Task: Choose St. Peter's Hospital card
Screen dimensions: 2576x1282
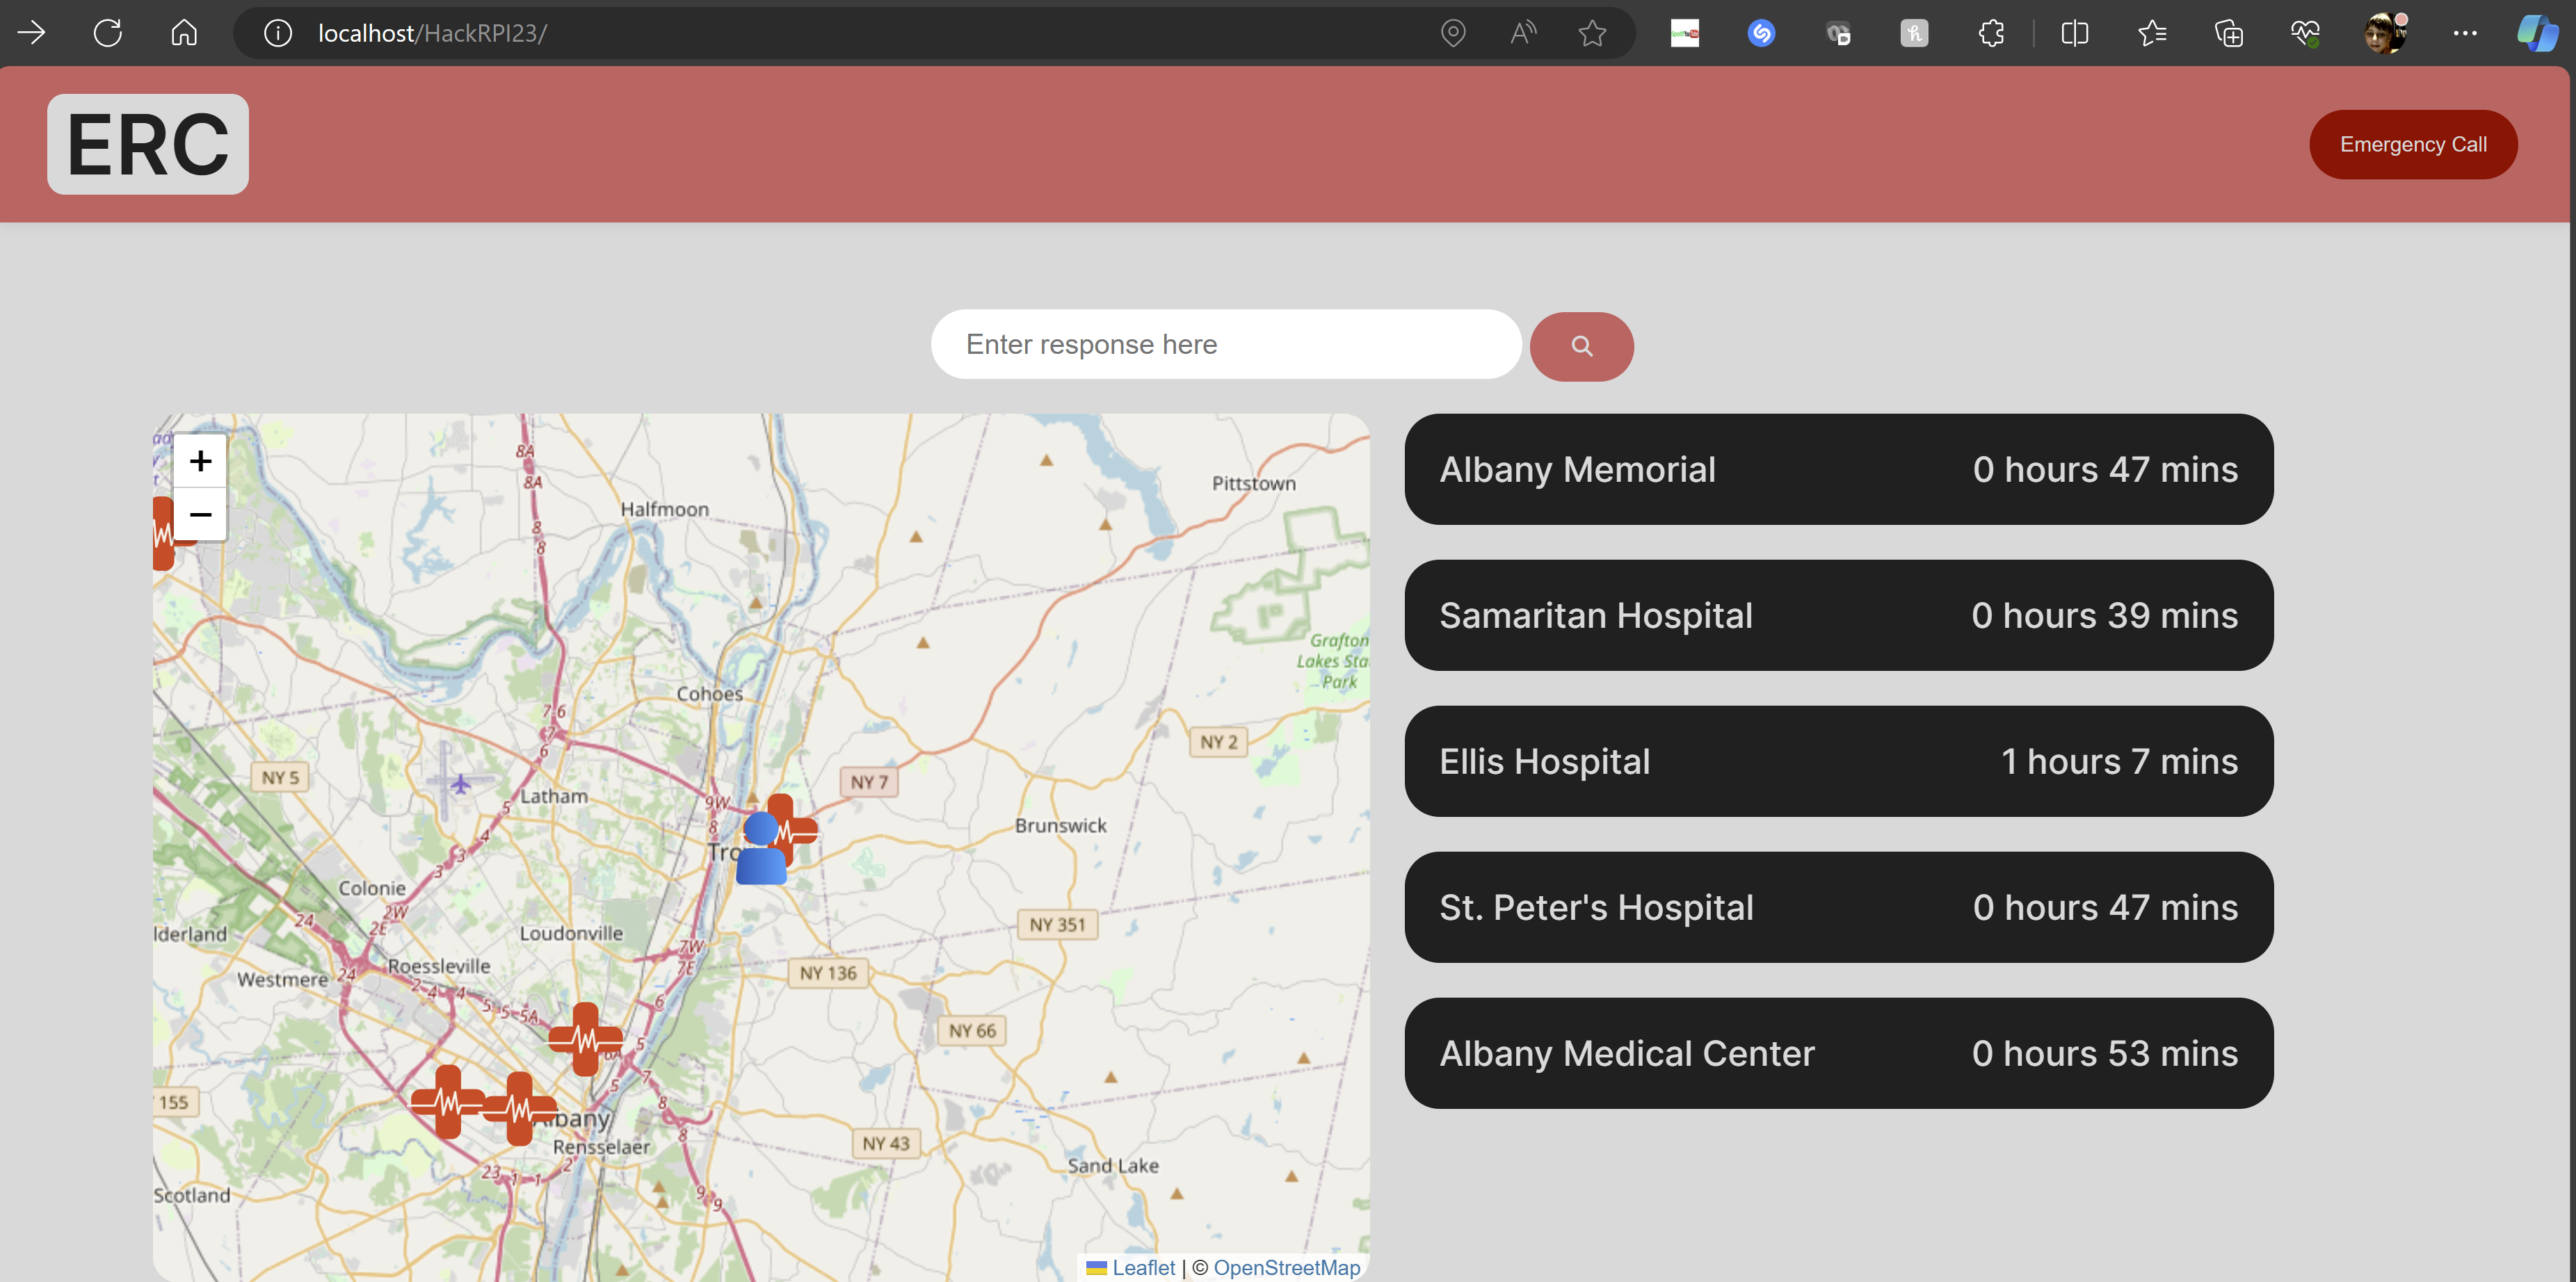Action: 1838,907
